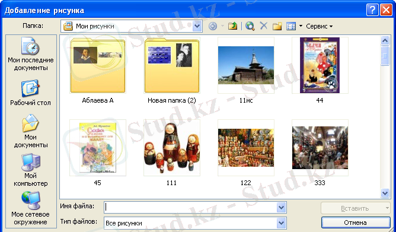Image resolution: width=396 pixels, height=232 pixels.
Task: Select matryoshka dolls thumbnail 111
Action: pyautogui.click(x=172, y=148)
